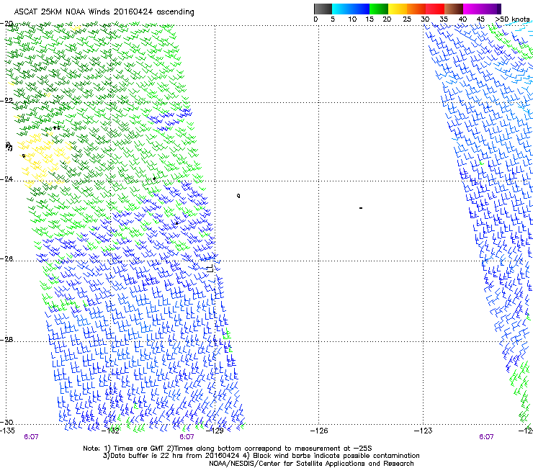This screenshot has height=468, width=533.
Task: Click the -123 longitude axis label
Action: pos(424,431)
